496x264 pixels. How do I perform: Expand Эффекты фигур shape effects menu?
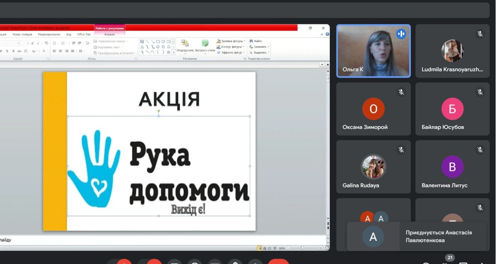point(231,52)
